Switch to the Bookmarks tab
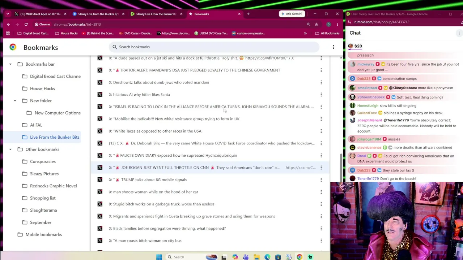The image size is (463, 260). pos(216,14)
